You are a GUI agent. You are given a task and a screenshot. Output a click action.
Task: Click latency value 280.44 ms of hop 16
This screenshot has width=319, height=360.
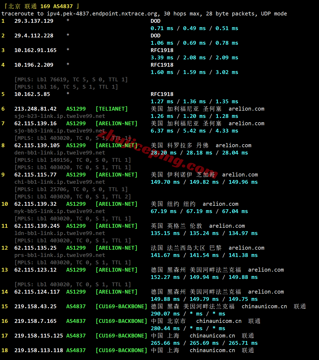coord(165,328)
